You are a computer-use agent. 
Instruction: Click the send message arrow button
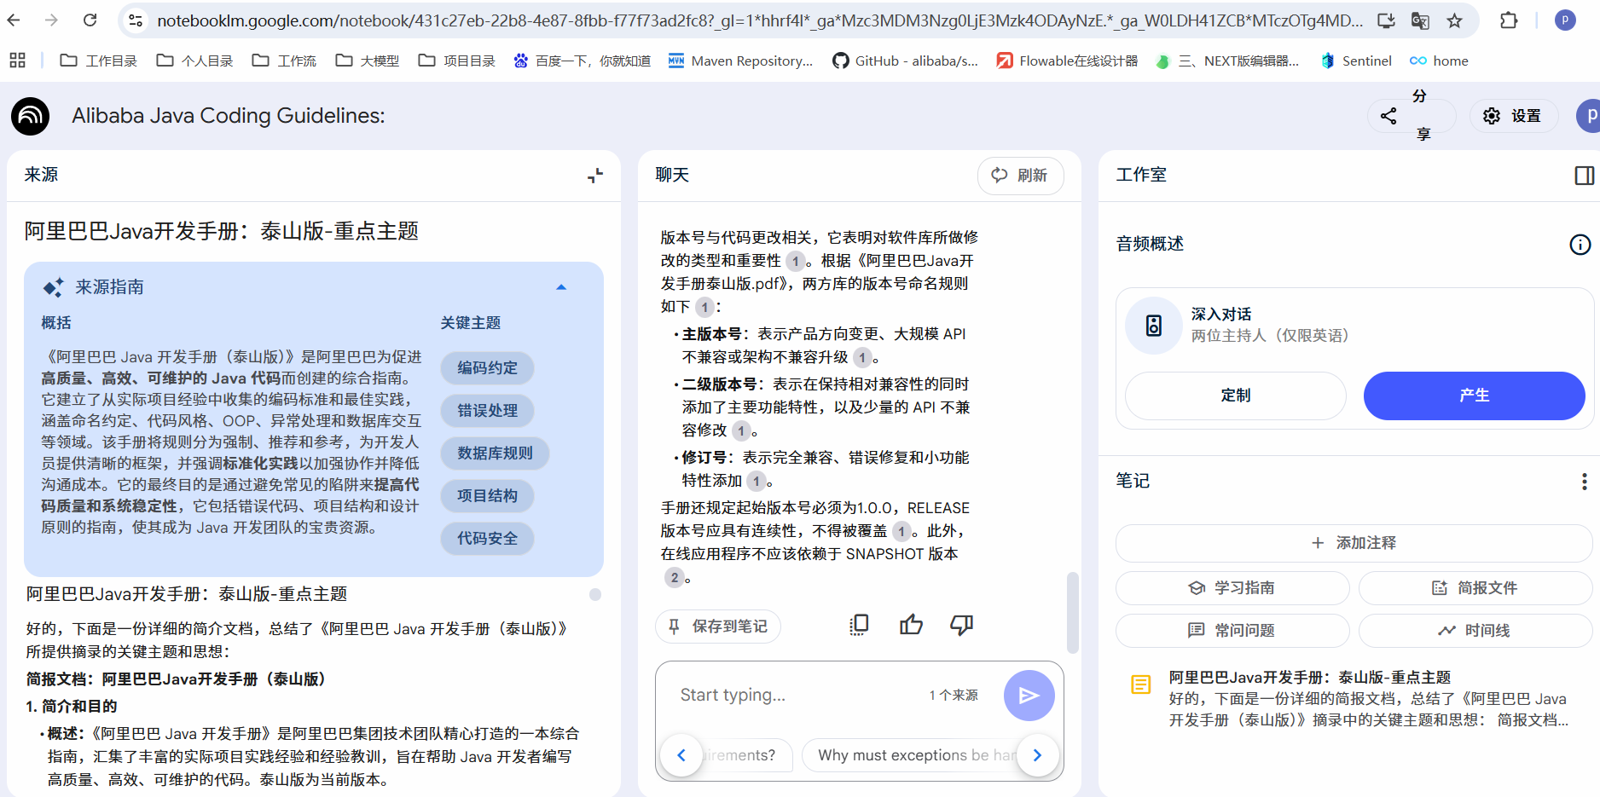click(1029, 696)
